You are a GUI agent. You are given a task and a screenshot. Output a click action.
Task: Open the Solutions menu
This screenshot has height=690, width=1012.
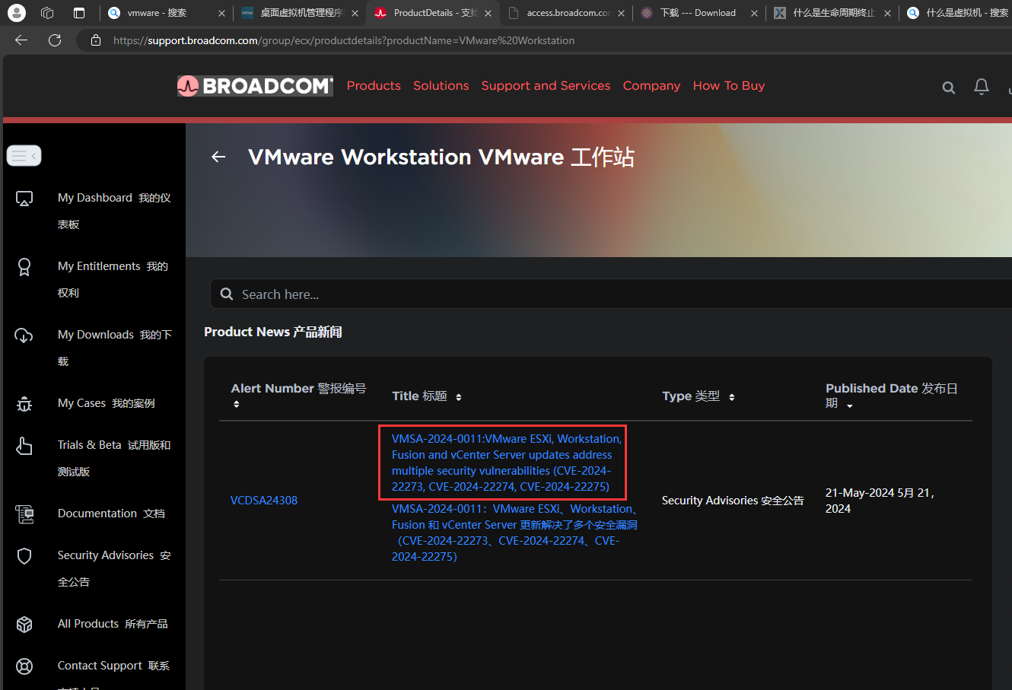click(441, 86)
